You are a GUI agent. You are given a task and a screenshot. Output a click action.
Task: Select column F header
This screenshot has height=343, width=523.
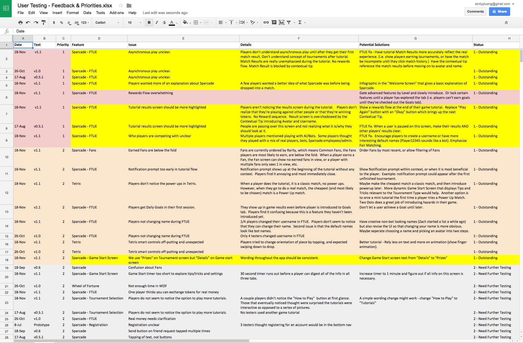[299, 38]
